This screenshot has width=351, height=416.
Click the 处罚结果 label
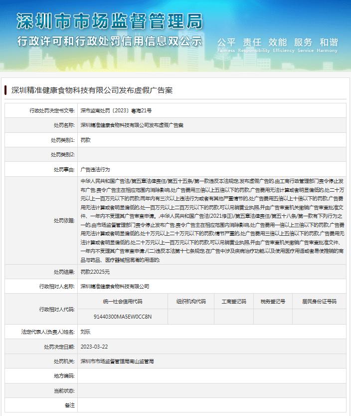[64, 272]
